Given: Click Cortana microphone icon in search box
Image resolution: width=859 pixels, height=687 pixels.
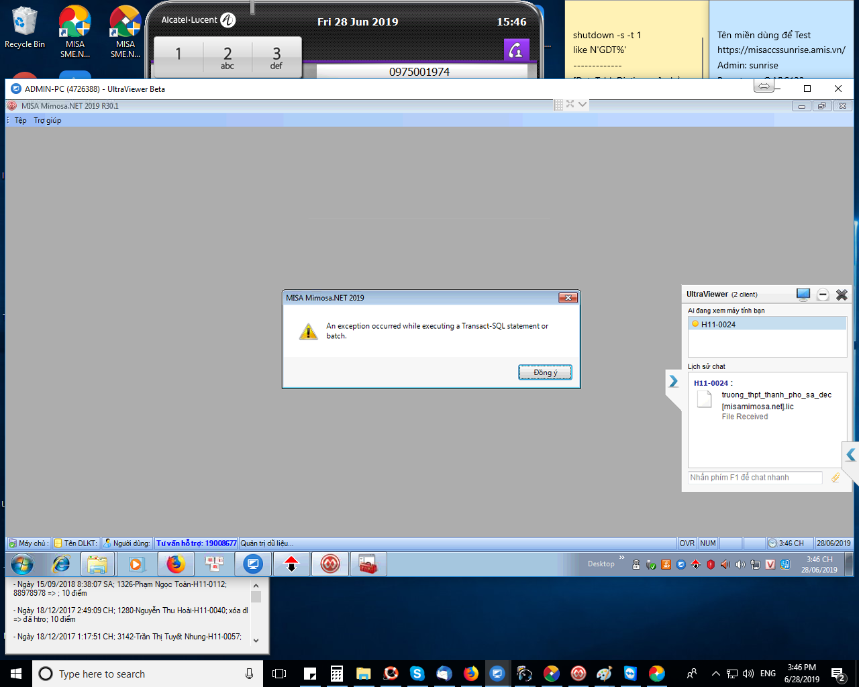Looking at the screenshot, I should click(x=249, y=674).
